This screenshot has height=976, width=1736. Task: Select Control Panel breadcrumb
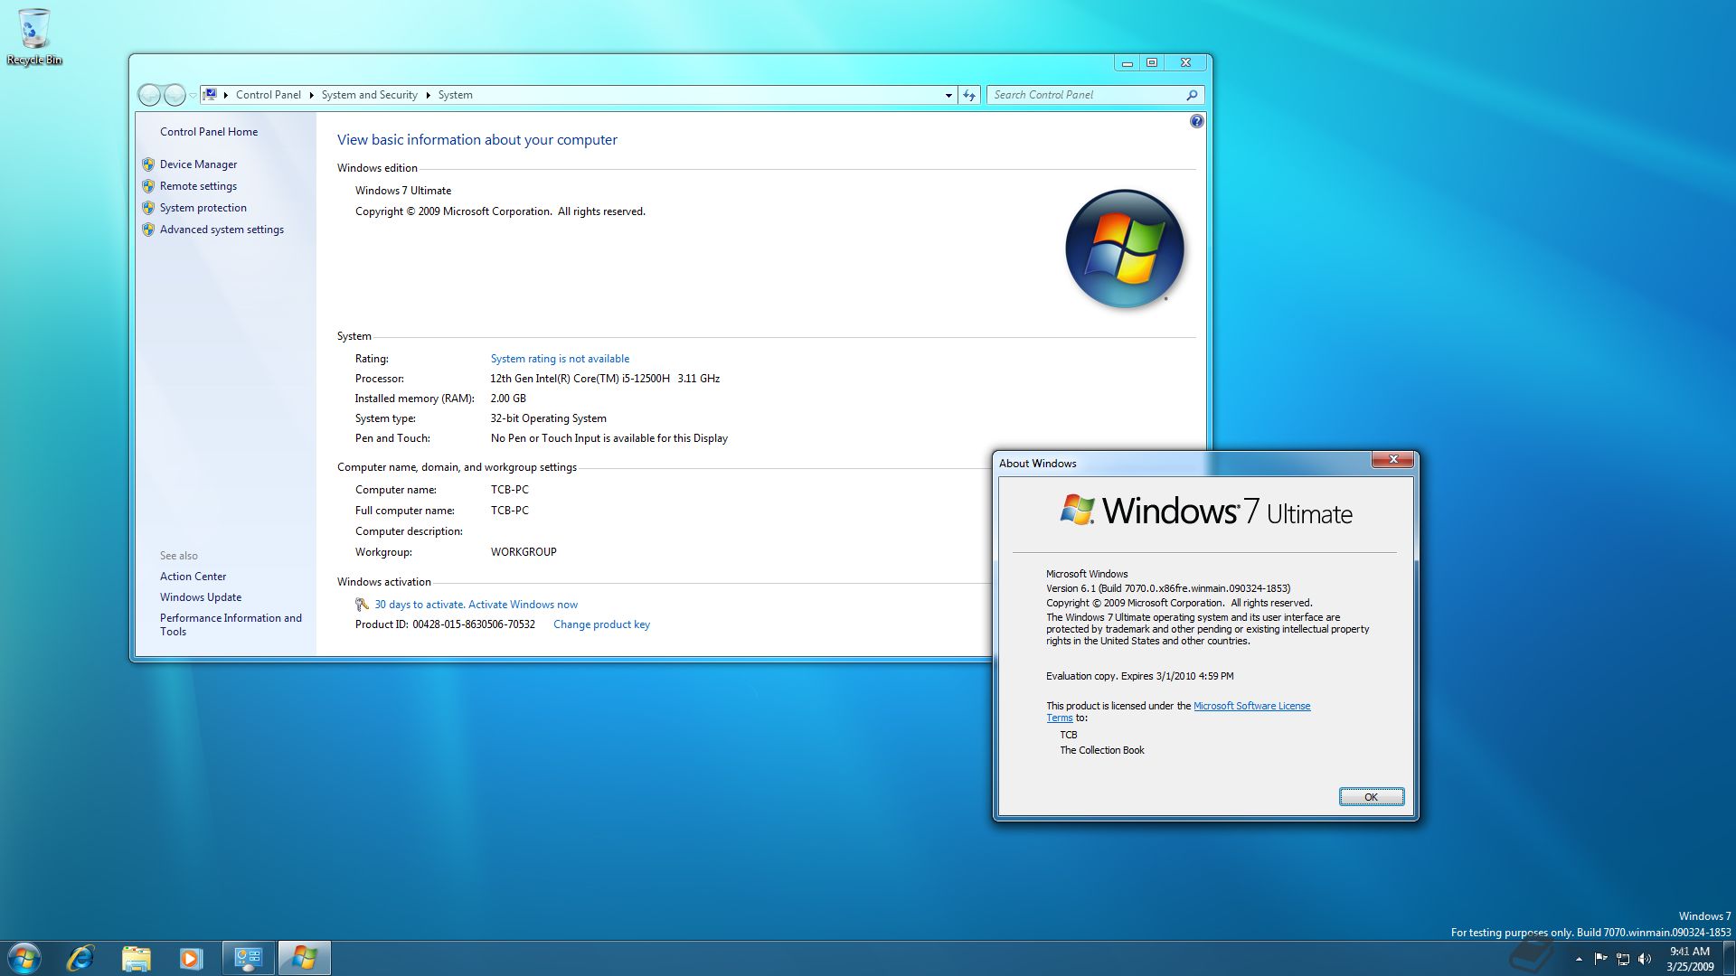[x=268, y=95]
